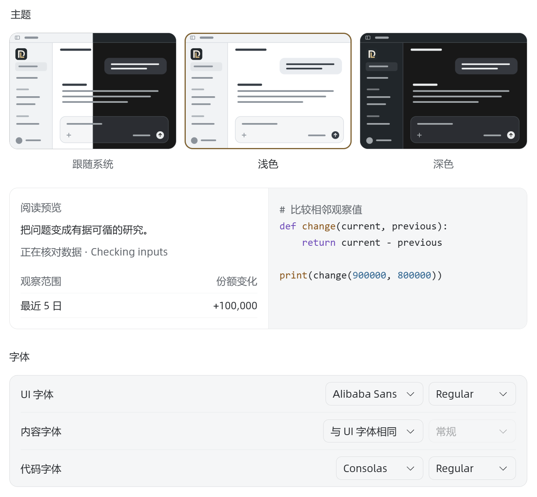Select the 跟随系统 theme thumbnail
537x497 pixels.
(93, 91)
